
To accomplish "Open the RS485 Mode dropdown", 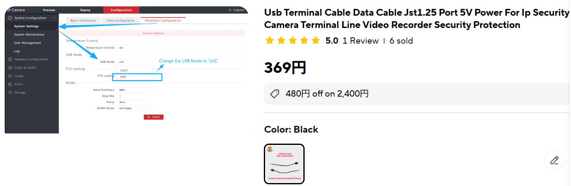I will (134, 108).
